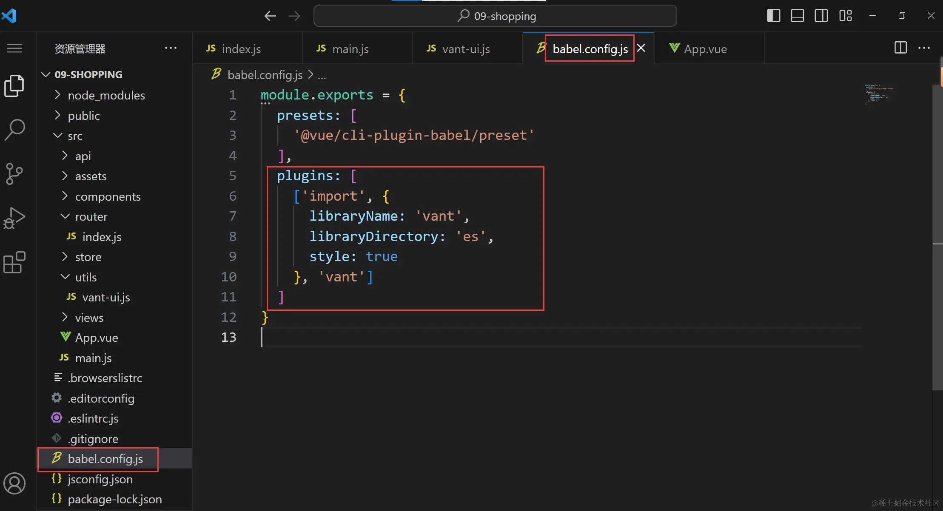Click the editor vertical scrollbar
943x511 pixels.
point(937,236)
